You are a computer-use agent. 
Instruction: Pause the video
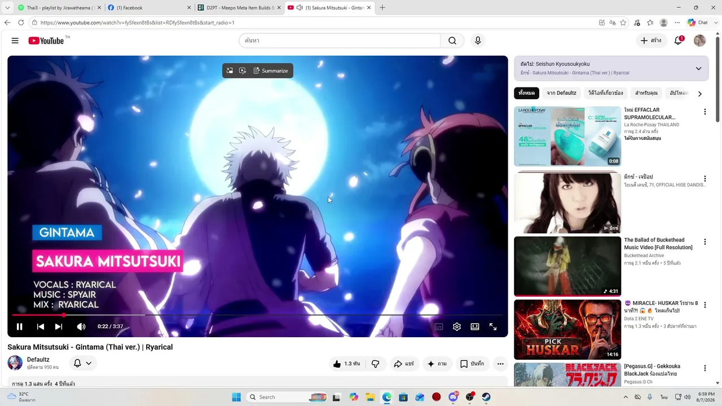tap(19, 326)
